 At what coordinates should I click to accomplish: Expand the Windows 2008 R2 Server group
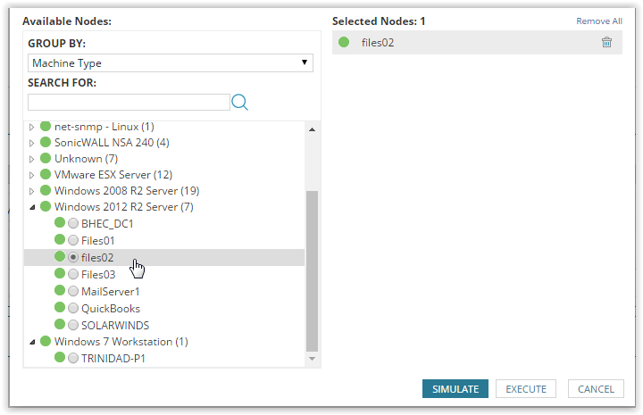(31, 191)
